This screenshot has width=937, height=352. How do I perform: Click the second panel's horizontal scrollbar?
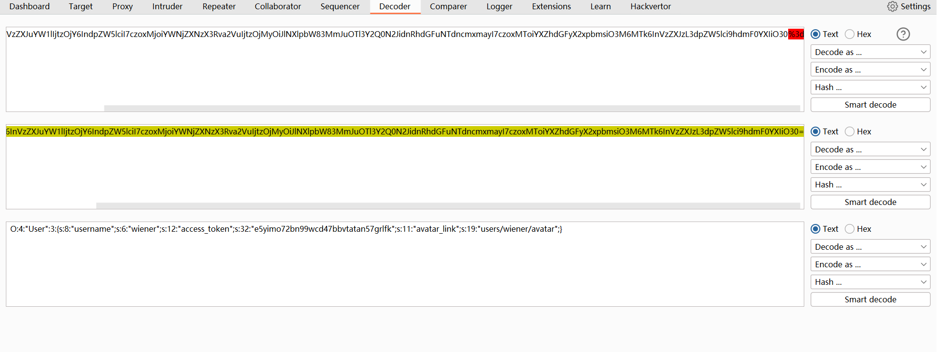point(448,205)
